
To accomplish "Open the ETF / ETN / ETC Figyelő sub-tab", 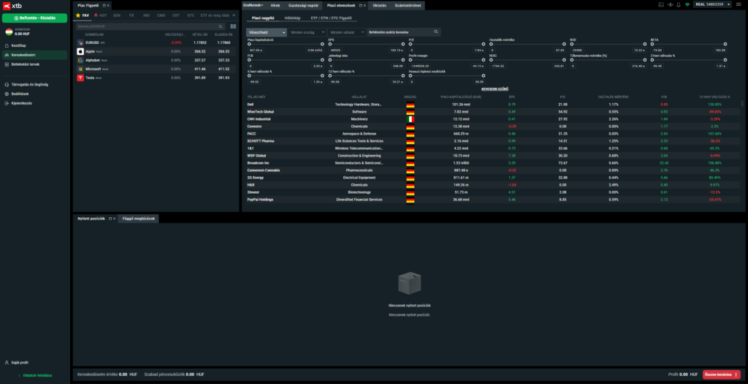I will point(331,18).
